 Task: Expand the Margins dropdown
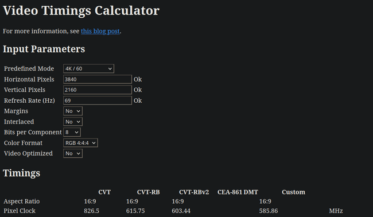click(x=73, y=111)
